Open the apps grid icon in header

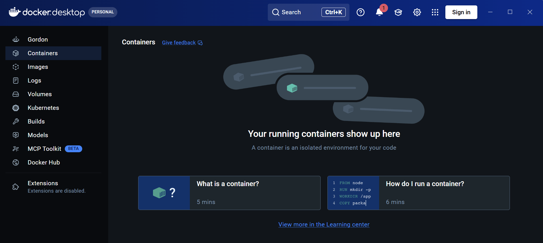click(x=435, y=12)
